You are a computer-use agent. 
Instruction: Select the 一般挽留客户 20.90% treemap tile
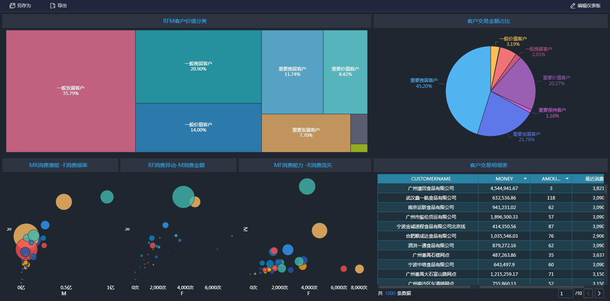198,67
